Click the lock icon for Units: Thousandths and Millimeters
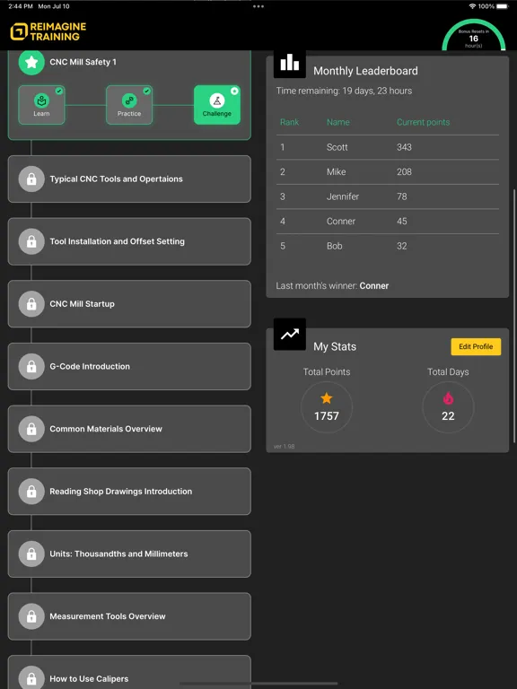 click(x=31, y=554)
